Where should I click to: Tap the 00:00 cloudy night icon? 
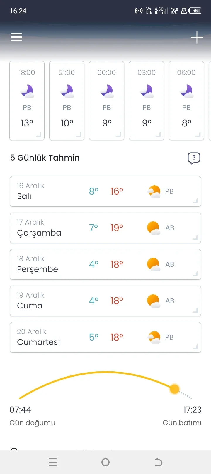[x=107, y=91]
